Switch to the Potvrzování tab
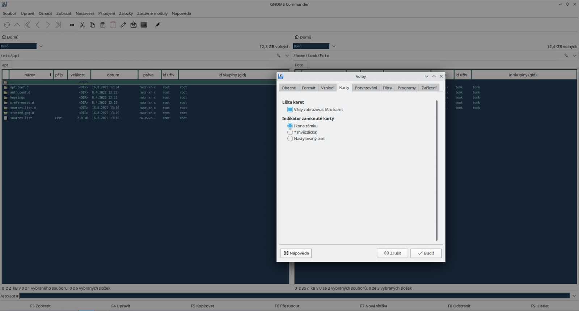Screen dimensions: 579x311 pos(366,88)
